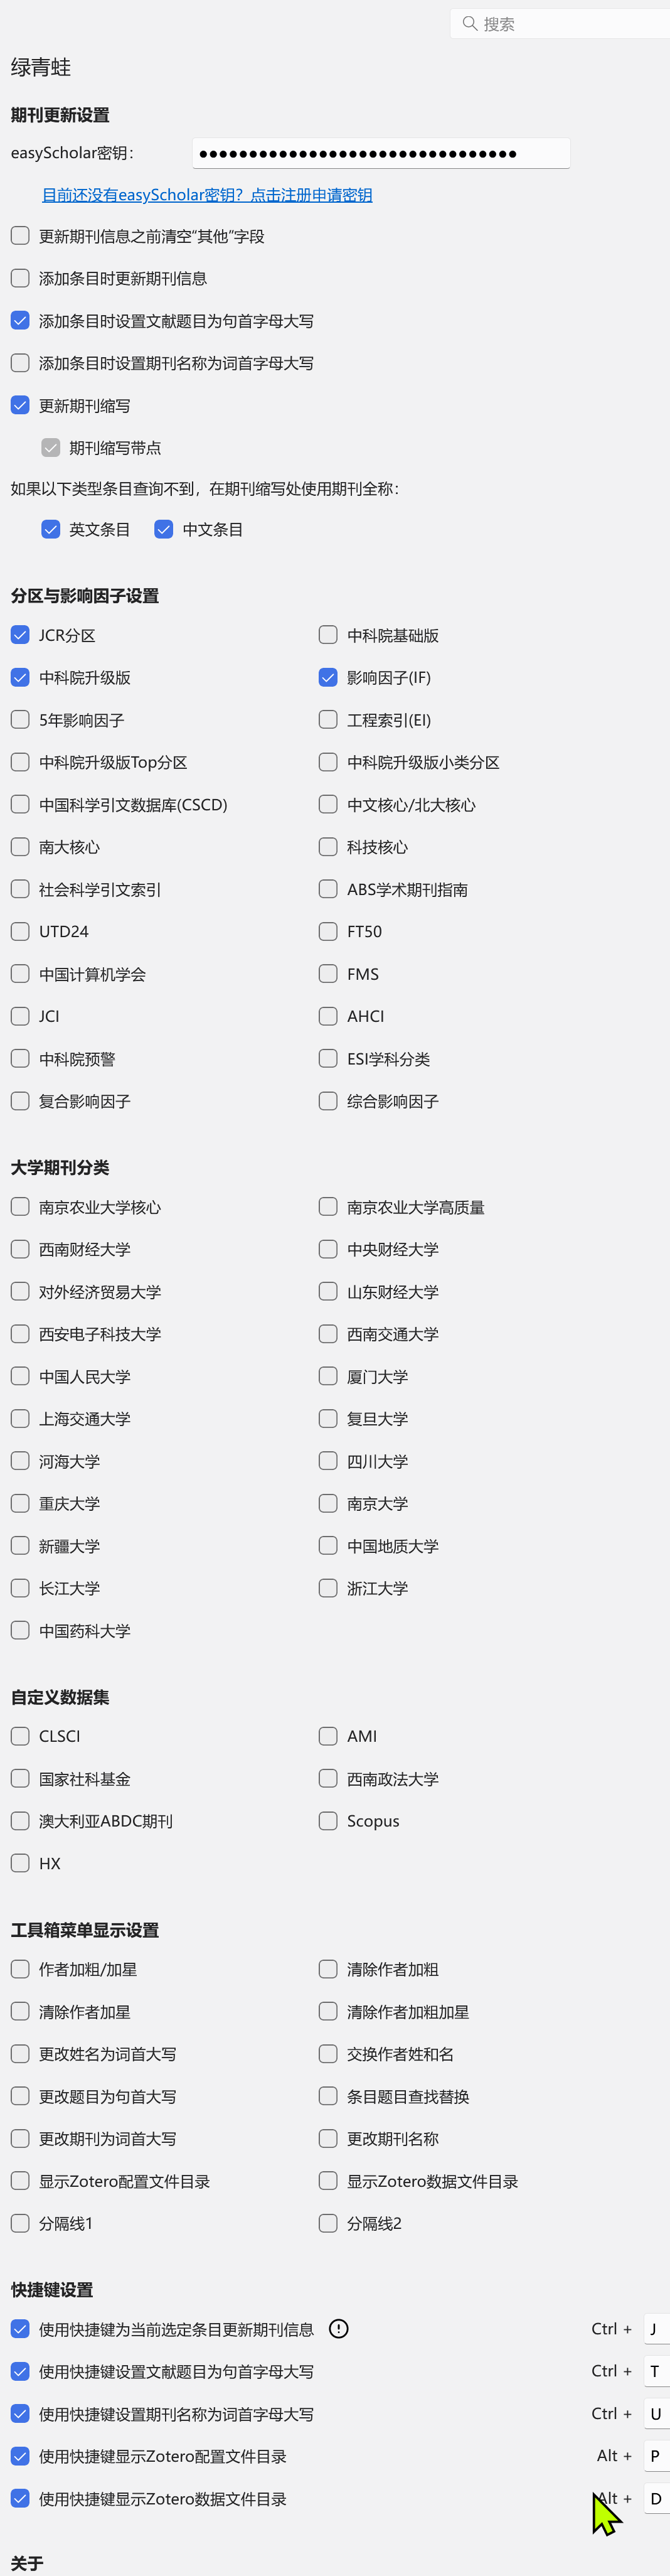Image resolution: width=670 pixels, height=2576 pixels.
Task: Enable 作者加粗/加星 toolbox menu item
Action: click(20, 1969)
